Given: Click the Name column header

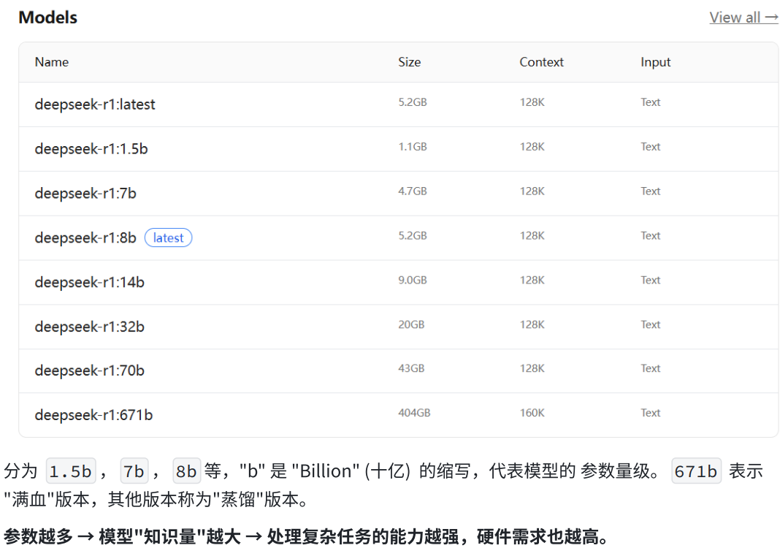Looking at the screenshot, I should point(52,62).
